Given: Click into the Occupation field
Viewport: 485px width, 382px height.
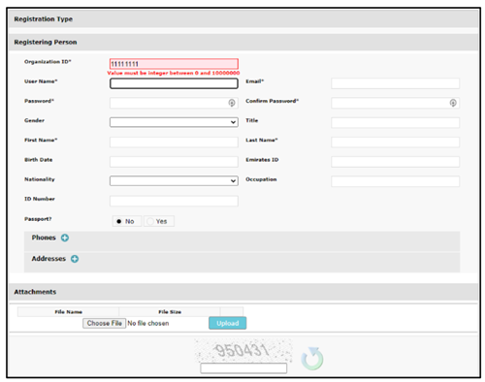Looking at the screenshot, I should [395, 181].
